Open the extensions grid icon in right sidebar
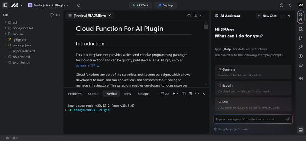The image size is (306, 141). tap(301, 79)
